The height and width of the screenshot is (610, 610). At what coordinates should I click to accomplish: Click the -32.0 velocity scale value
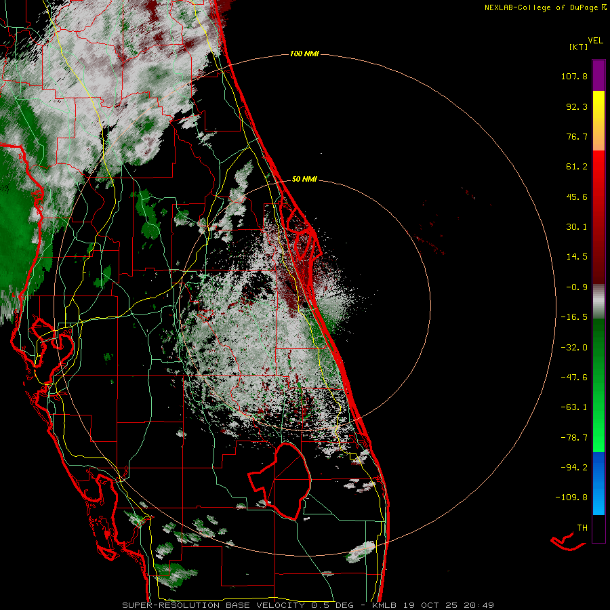574,348
